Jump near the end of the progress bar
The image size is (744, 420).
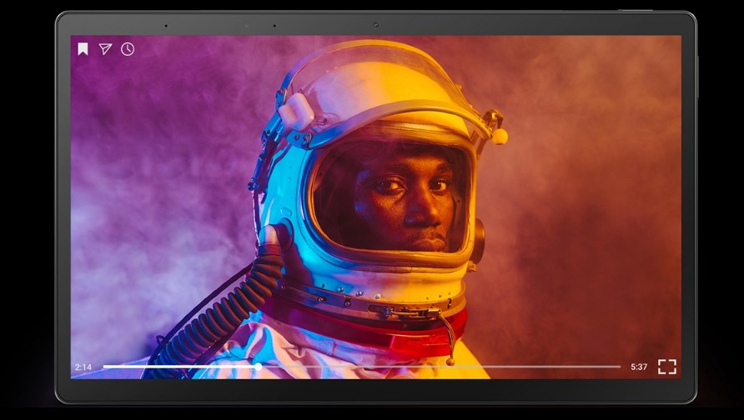coord(609,367)
